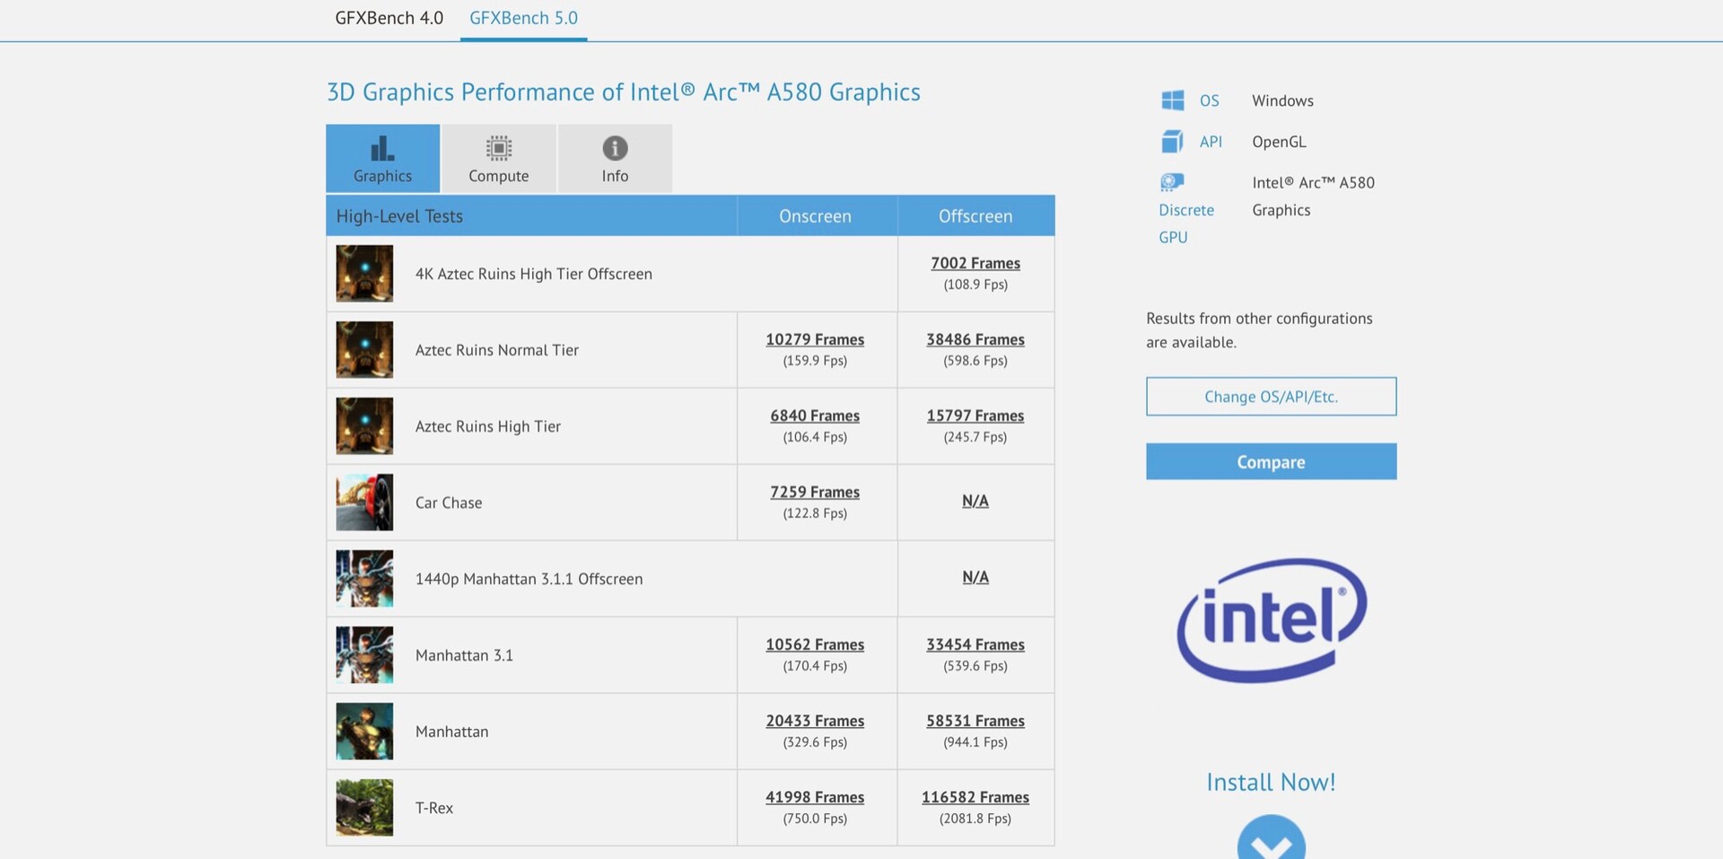The height and width of the screenshot is (859, 1723).
Task: Select the GFXBench 5.0 tab
Action: [x=523, y=18]
